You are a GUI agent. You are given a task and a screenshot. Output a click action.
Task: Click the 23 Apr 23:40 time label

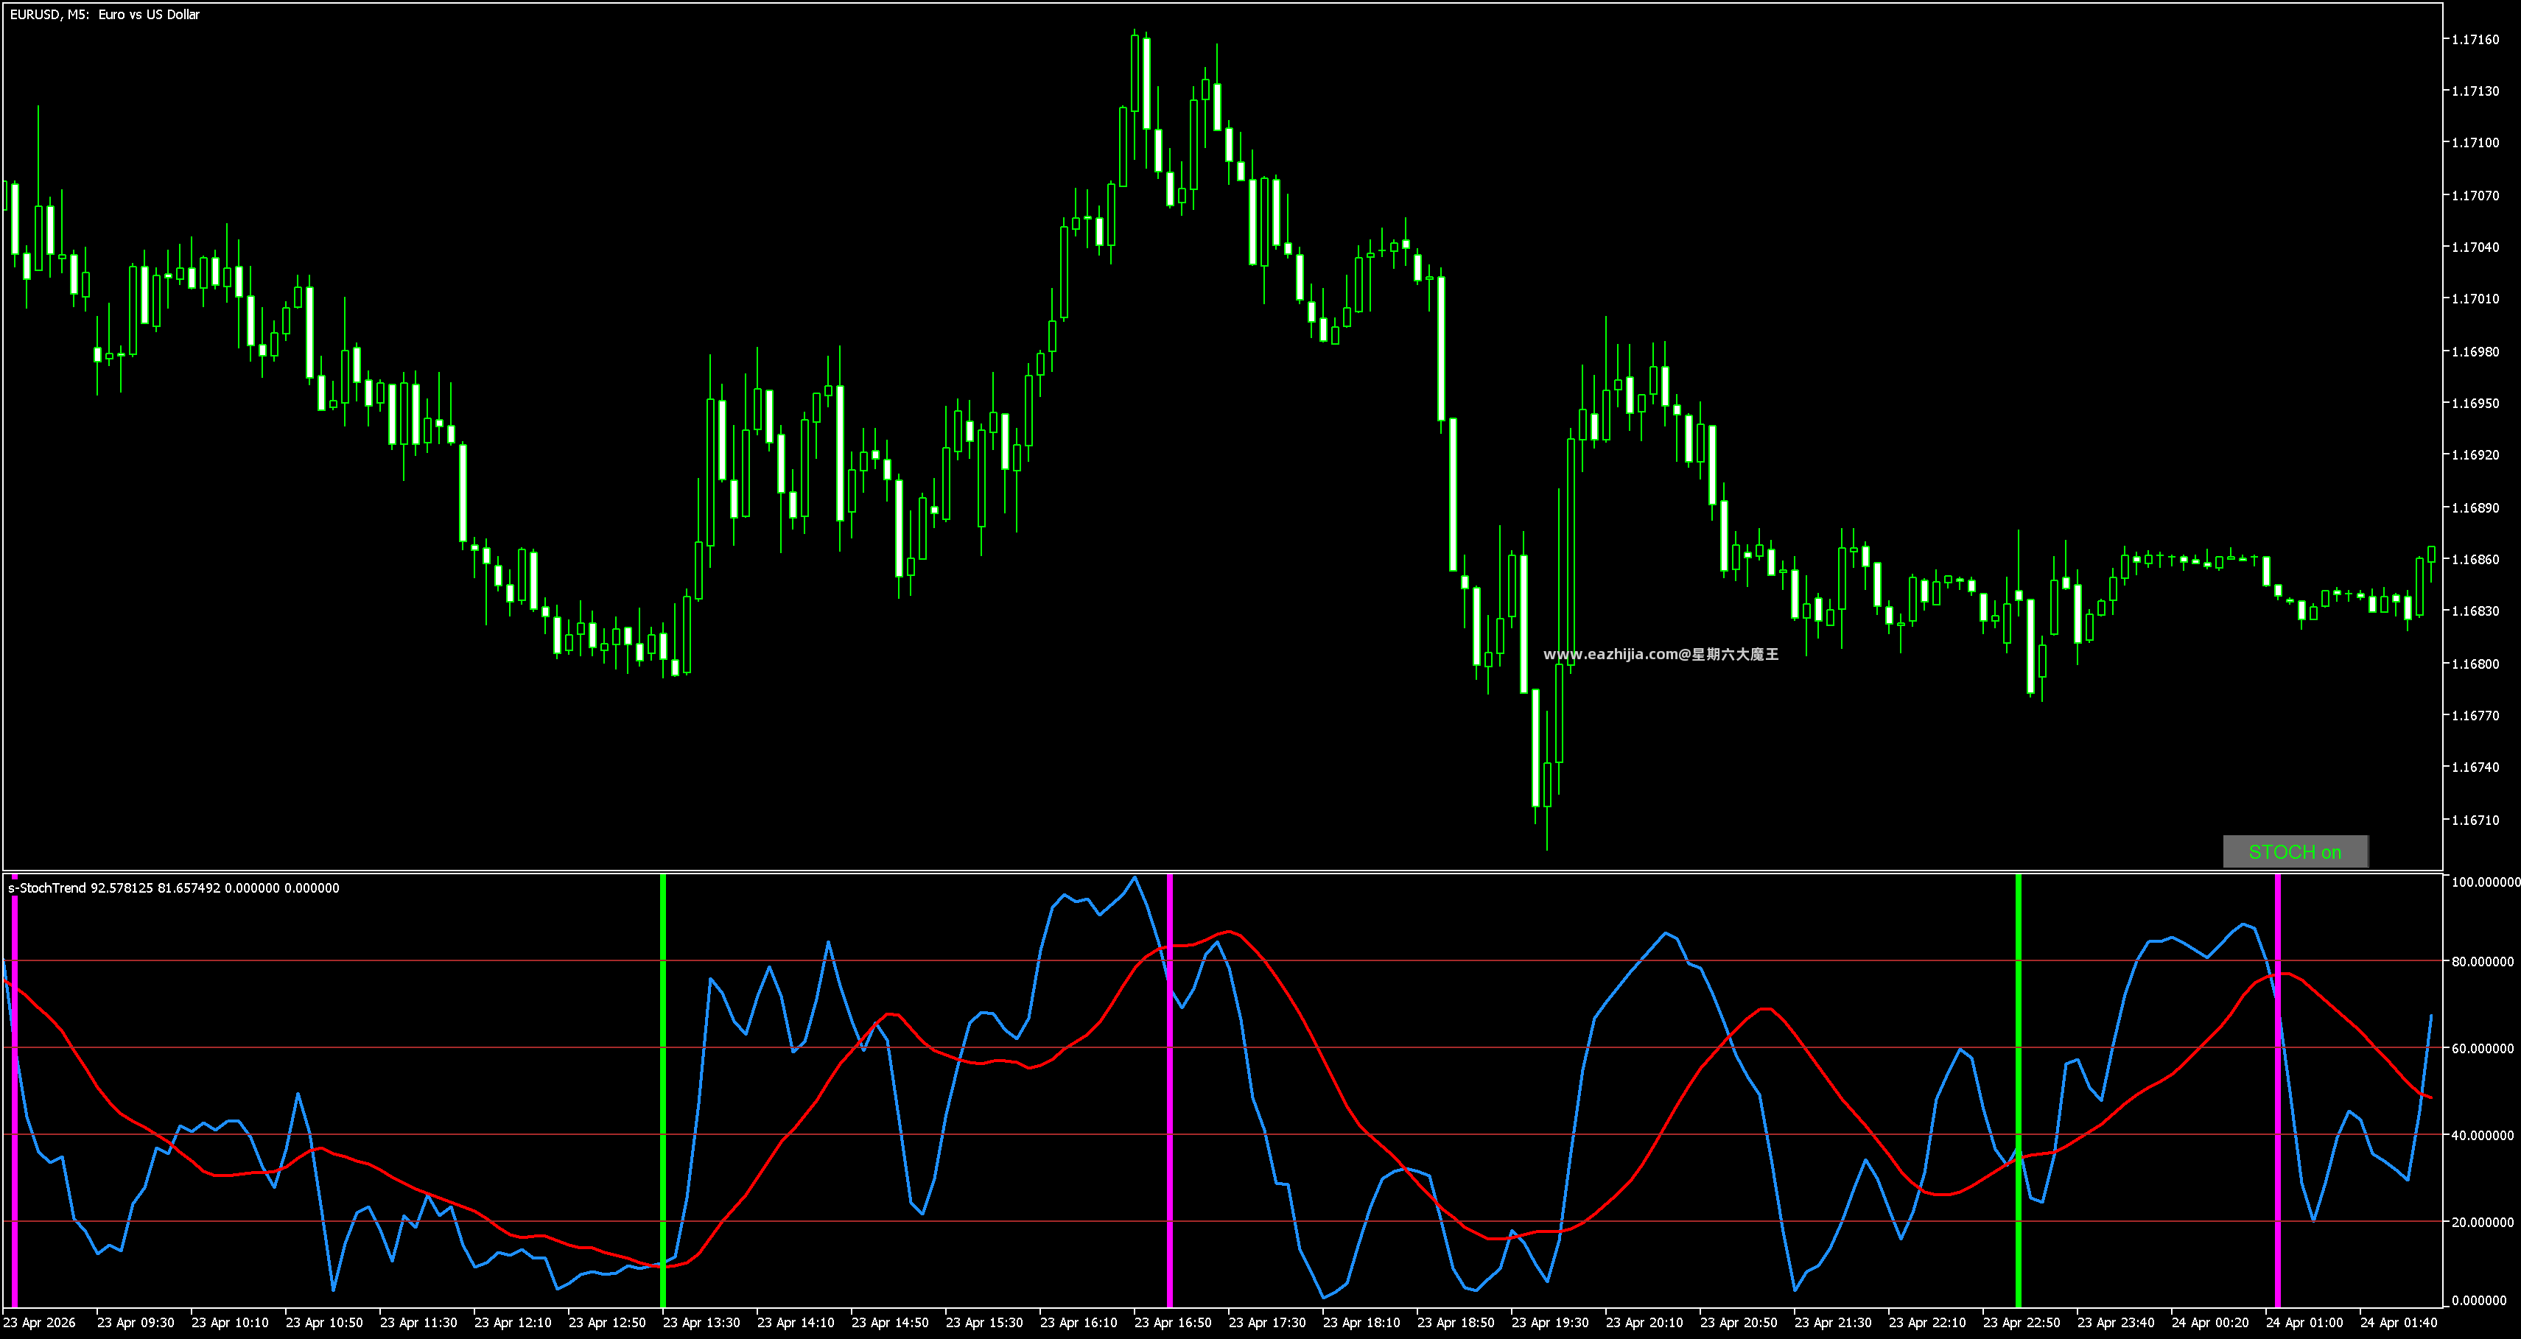click(2116, 1324)
